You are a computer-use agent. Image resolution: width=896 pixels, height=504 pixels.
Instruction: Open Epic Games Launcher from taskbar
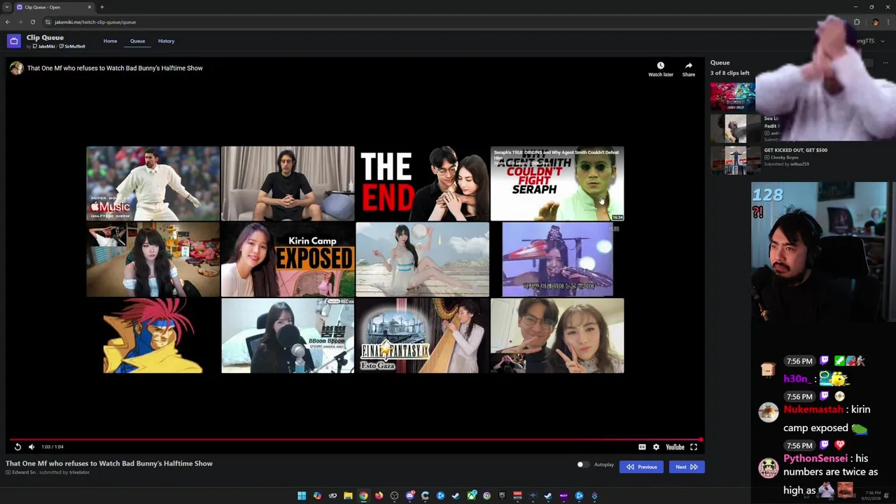[x=502, y=496]
